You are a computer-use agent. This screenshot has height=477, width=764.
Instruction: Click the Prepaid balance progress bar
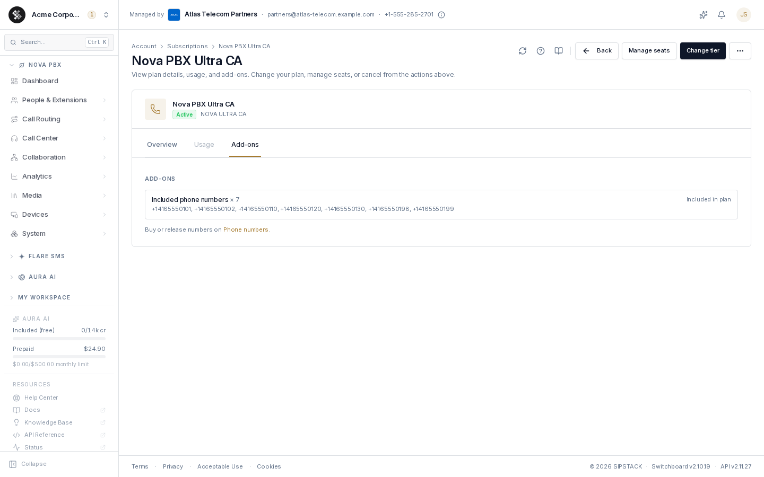tap(59, 357)
